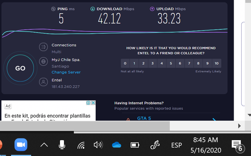Rate recommendation as 1
The image size is (251, 156).
[x=134, y=63]
